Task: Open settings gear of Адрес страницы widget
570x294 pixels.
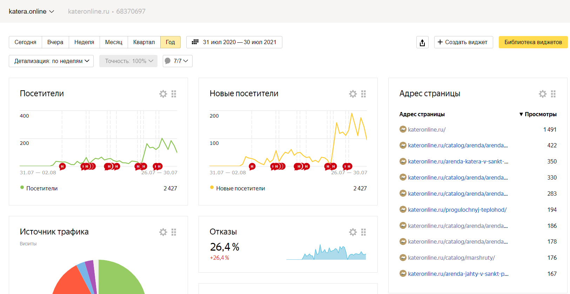Action: click(x=543, y=94)
